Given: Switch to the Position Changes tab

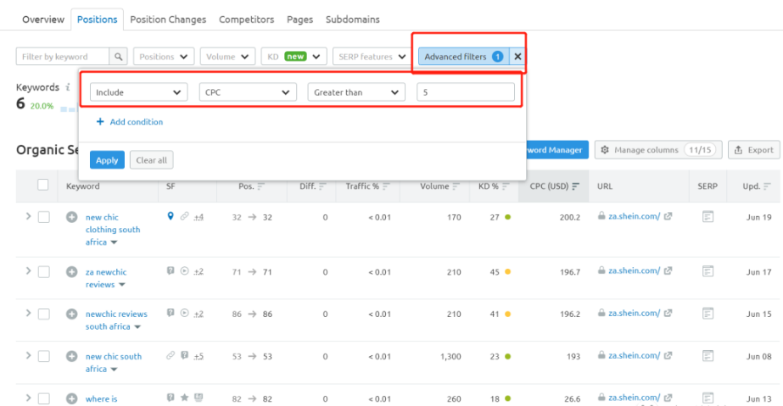Looking at the screenshot, I should [168, 19].
